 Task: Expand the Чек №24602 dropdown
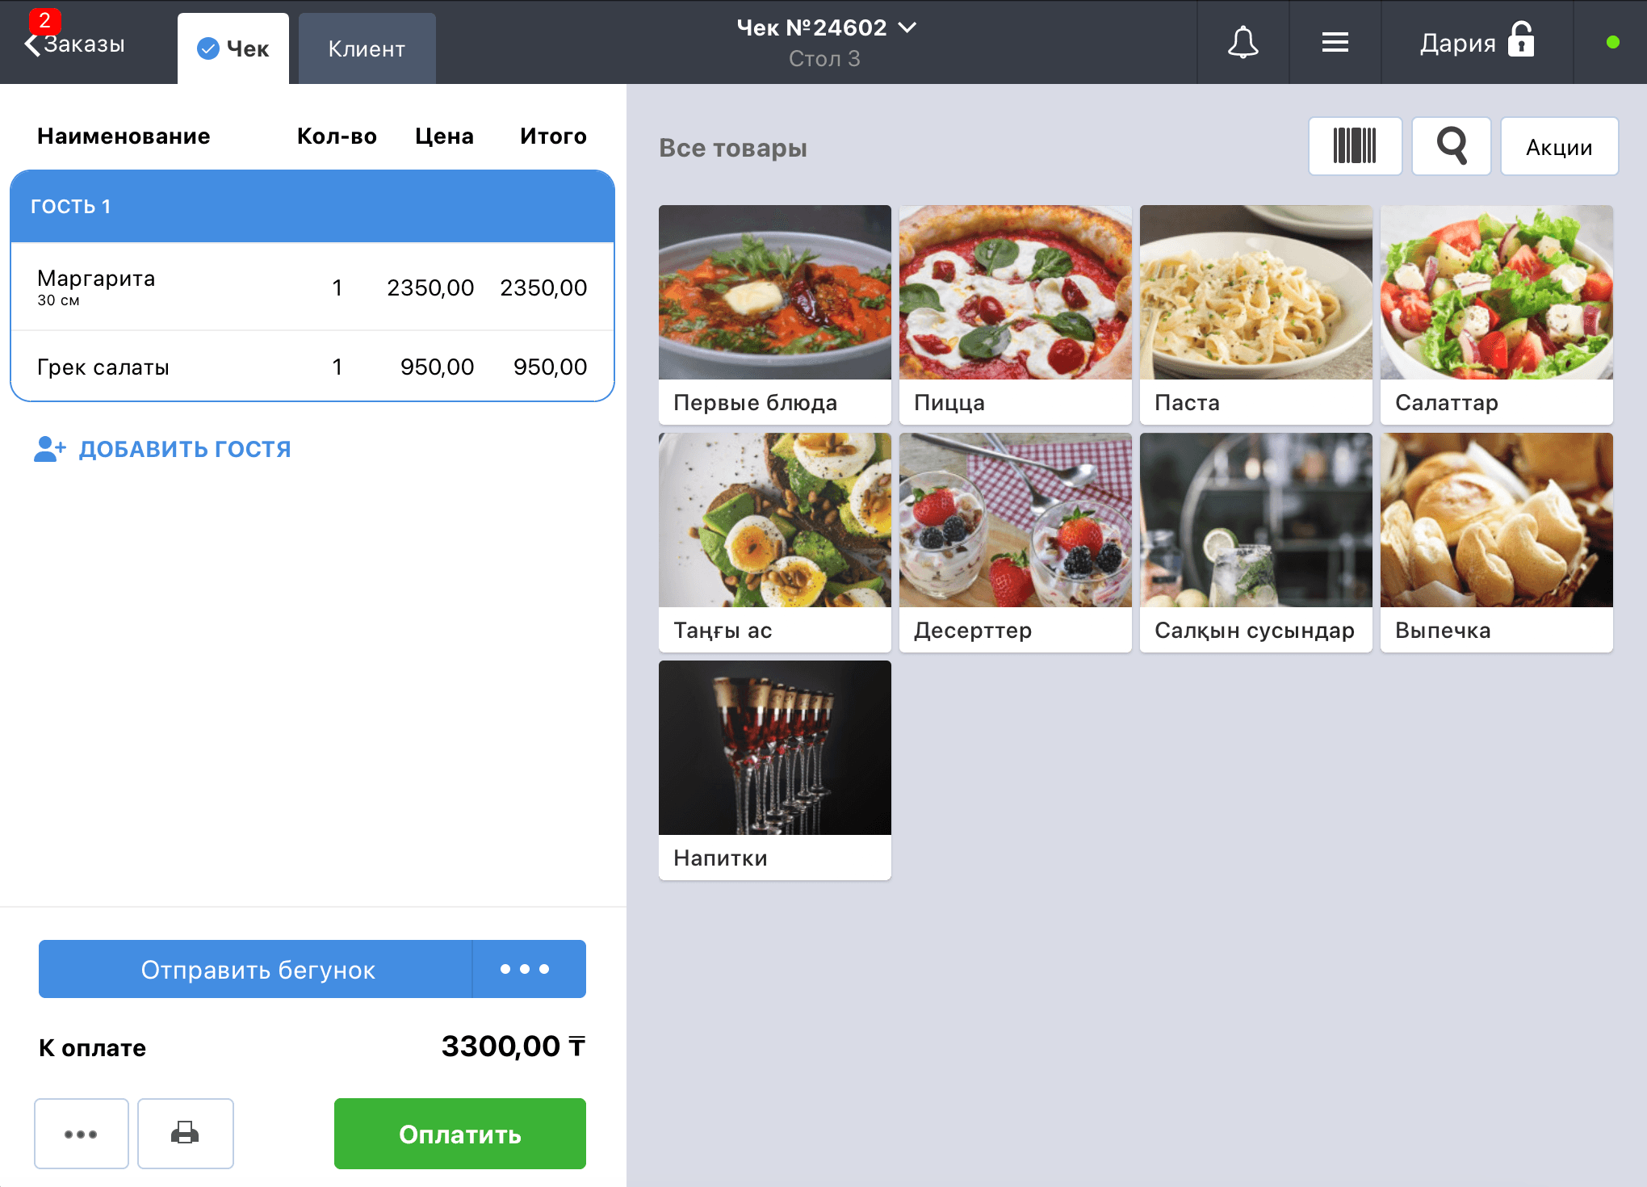907,27
